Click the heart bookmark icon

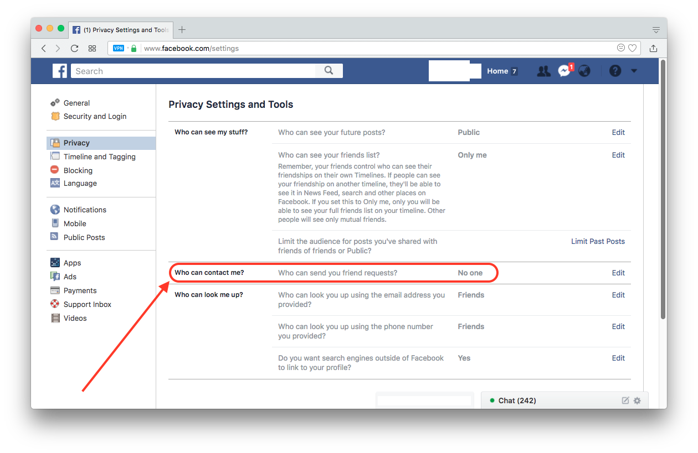(632, 48)
